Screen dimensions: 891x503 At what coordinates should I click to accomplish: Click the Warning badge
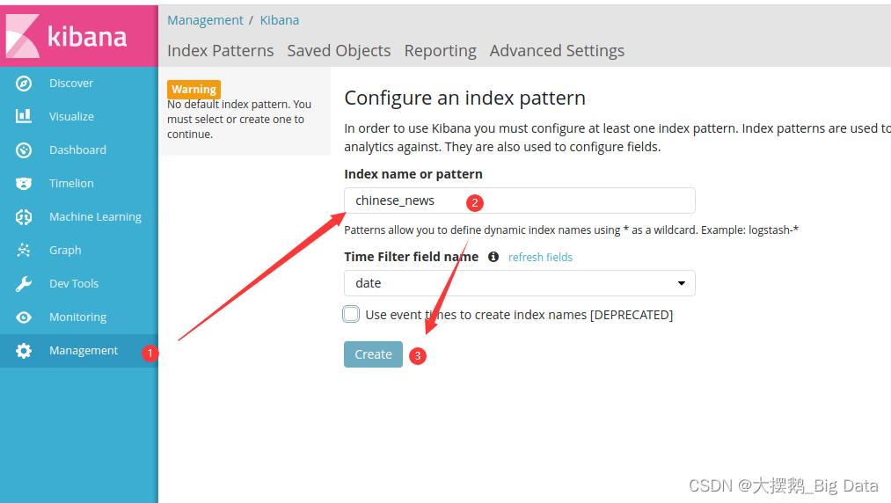coord(194,89)
